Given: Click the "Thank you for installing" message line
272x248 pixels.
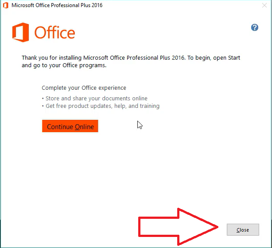Looking at the screenshot, I should [131, 58].
